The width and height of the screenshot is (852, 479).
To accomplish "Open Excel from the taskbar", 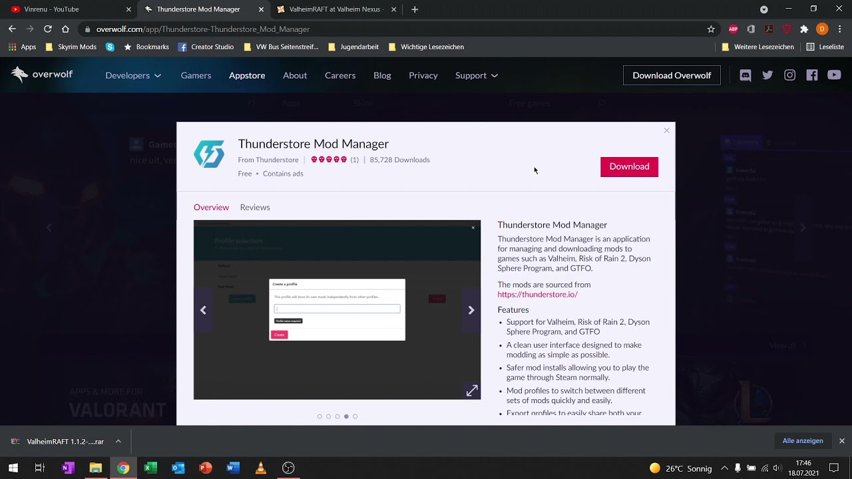I will coord(150,468).
